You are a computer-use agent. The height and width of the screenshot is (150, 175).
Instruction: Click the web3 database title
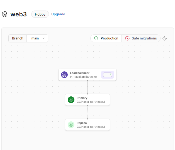[18, 14]
